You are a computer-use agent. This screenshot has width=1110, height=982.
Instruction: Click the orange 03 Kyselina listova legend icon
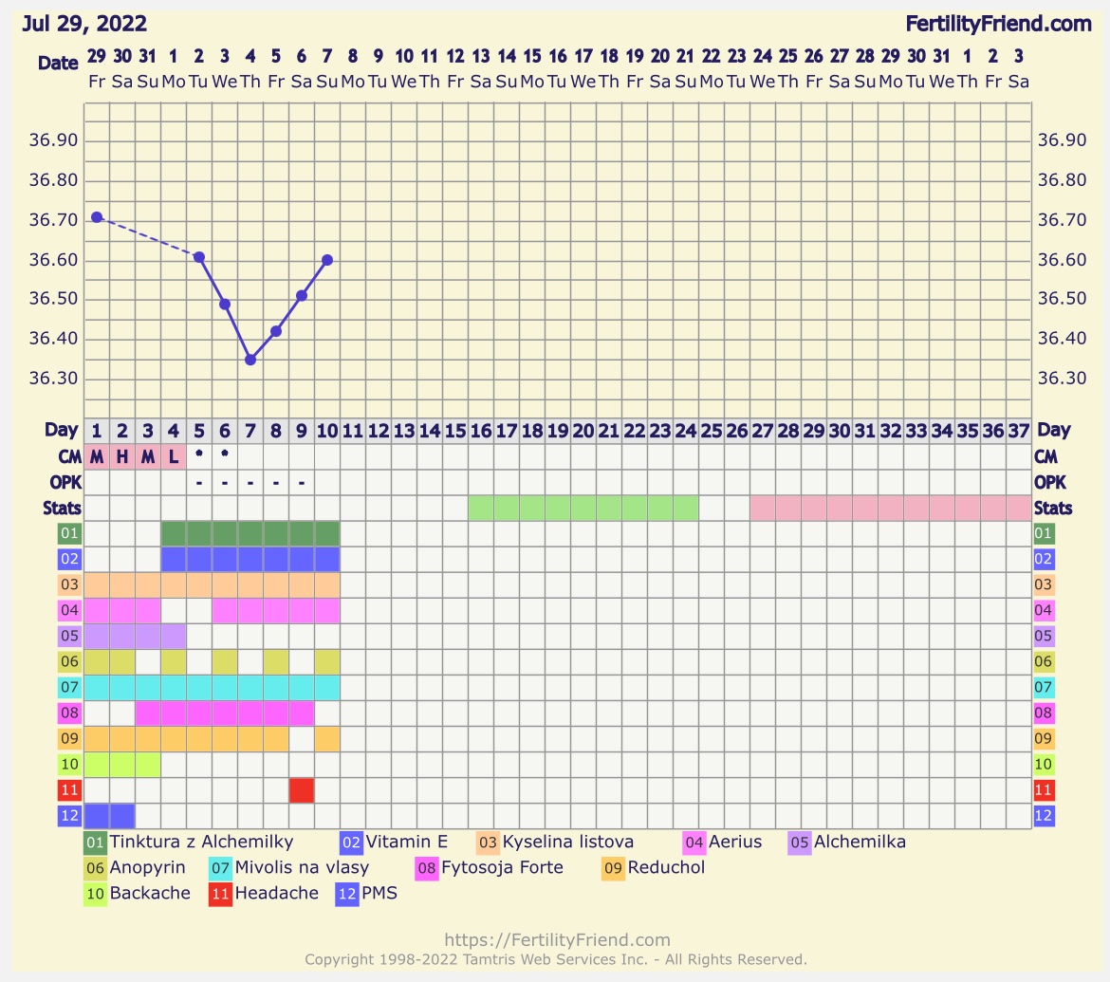[489, 843]
